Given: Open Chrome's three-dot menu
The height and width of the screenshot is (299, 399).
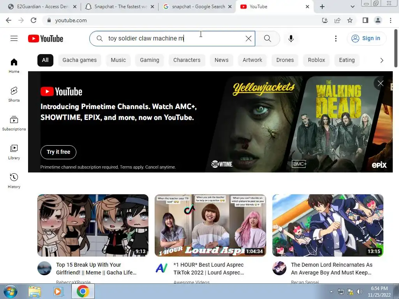Looking at the screenshot, I should (x=390, y=20).
